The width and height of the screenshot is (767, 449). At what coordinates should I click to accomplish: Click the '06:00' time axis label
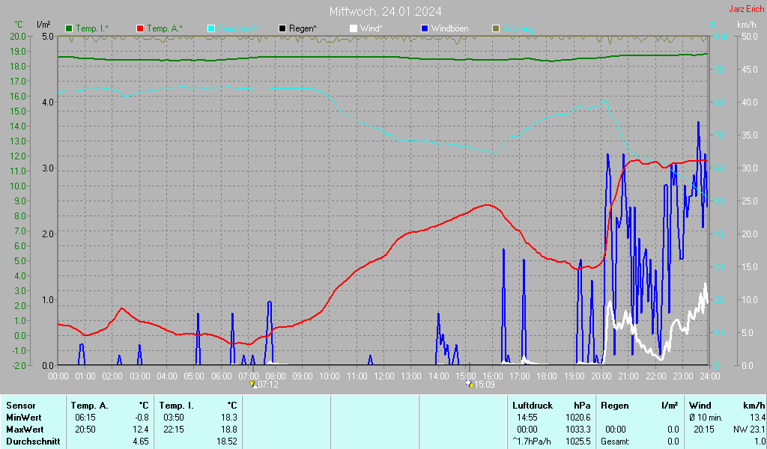tap(221, 376)
